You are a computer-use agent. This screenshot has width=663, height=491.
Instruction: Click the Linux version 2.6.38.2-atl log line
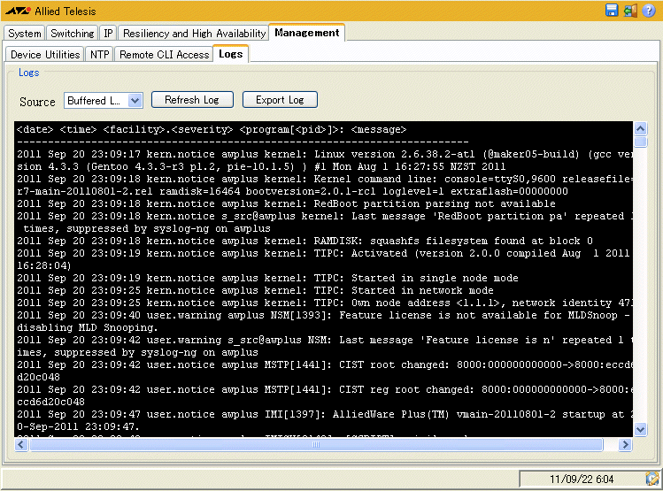324,160
